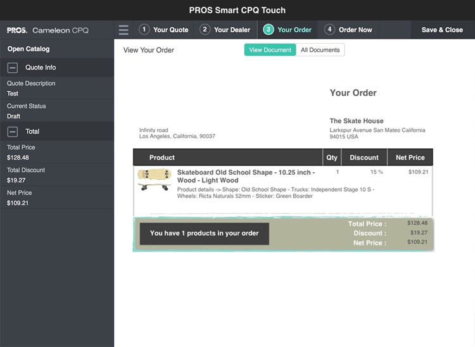The height and width of the screenshot is (347, 475).
Task: Switch to All Documents
Action: (x=320, y=50)
